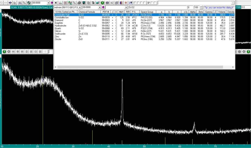251x148 pixels.
Task: Click the X delete icon in dialog toolbar
Action: [56, 3]
